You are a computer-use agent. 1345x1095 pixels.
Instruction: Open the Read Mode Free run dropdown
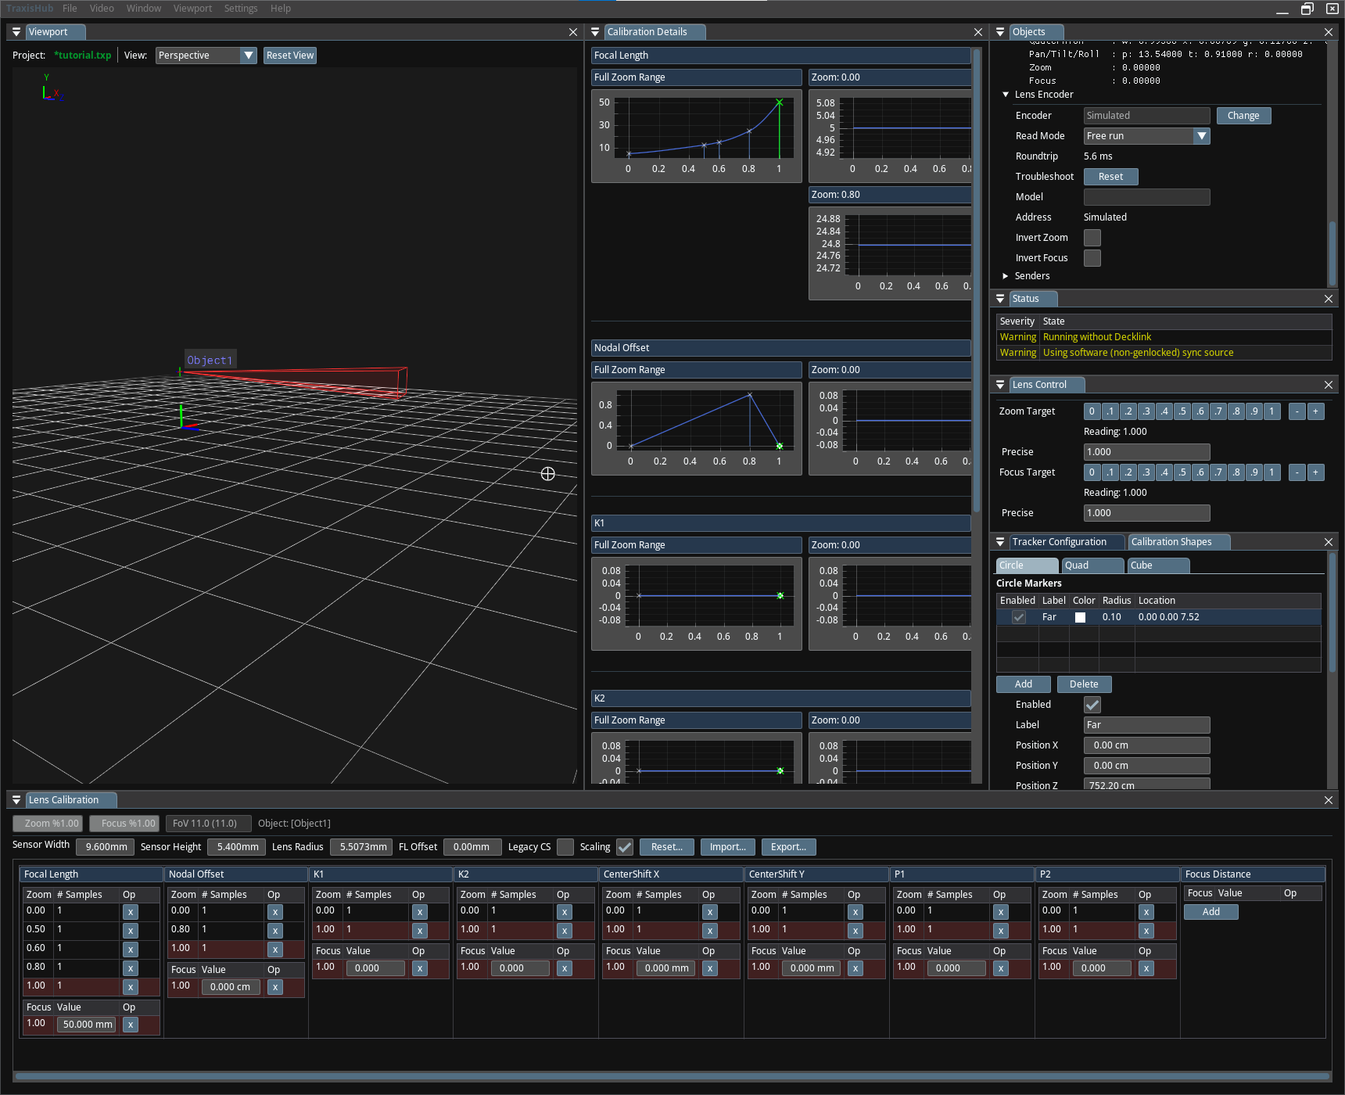pyautogui.click(x=1146, y=136)
